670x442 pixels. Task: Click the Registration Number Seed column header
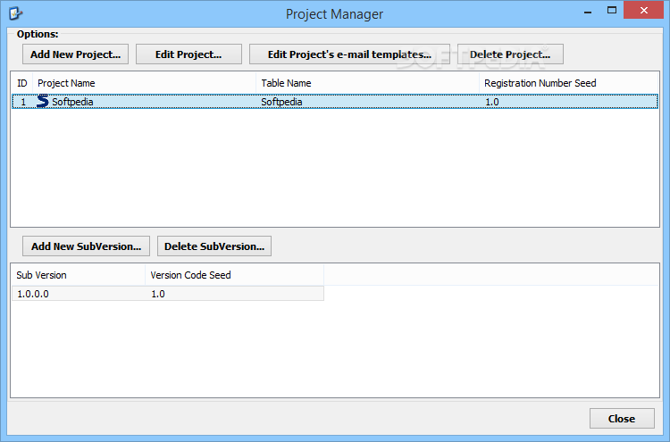[568, 83]
